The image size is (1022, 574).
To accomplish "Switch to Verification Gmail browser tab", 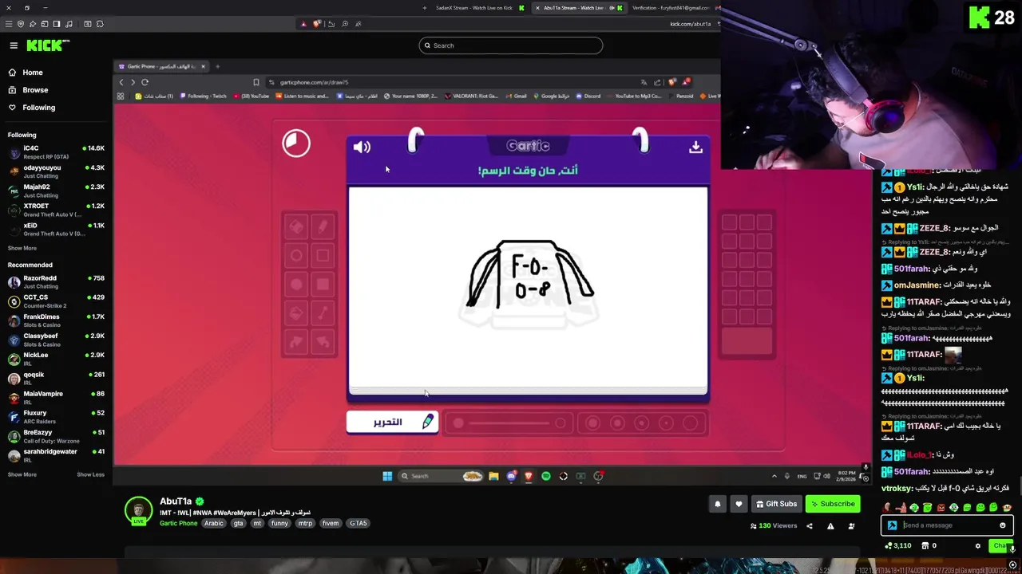I will click(671, 8).
